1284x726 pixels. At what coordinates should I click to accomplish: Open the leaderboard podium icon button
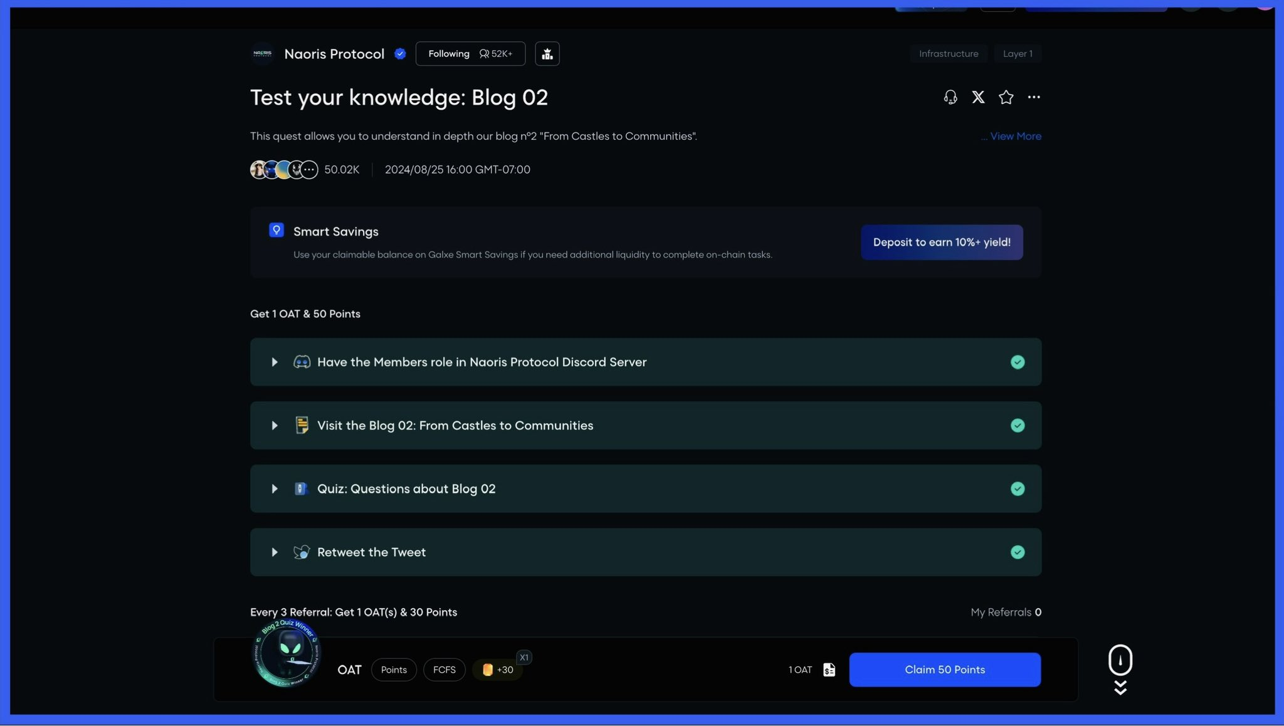547,54
